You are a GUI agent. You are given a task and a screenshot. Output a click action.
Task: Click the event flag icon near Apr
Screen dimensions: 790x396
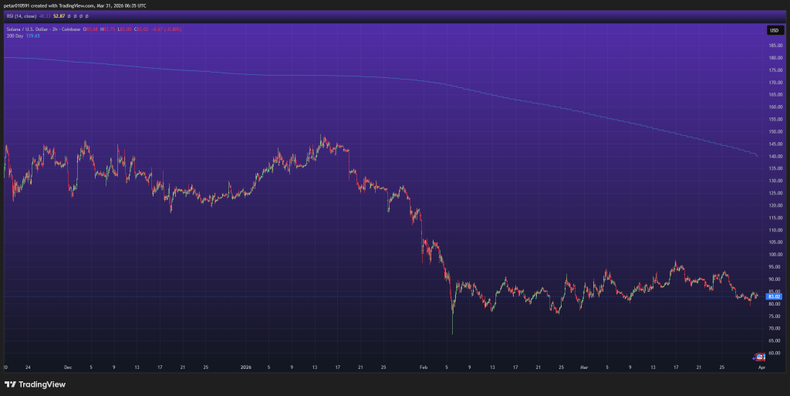tap(759, 357)
